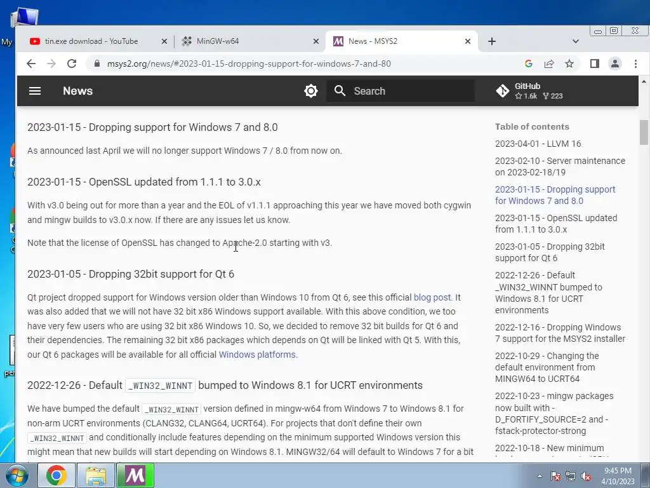Open TOC entry Changing default environment to UCRT64
The image size is (650, 488).
click(x=547, y=367)
